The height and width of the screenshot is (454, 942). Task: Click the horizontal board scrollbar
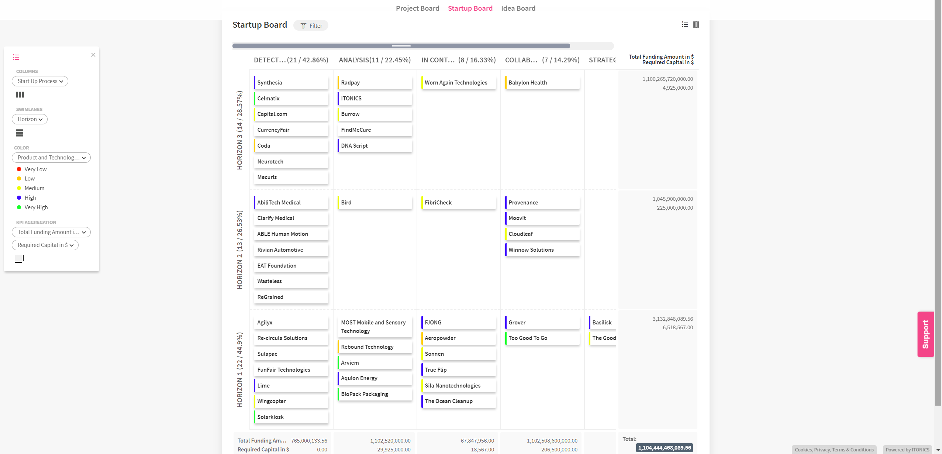401,46
